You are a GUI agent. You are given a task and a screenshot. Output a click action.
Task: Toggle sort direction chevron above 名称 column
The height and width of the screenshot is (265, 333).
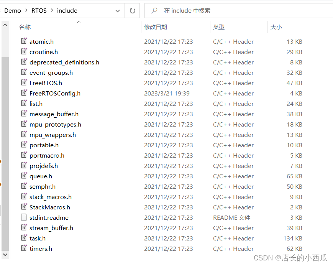click(x=79, y=22)
